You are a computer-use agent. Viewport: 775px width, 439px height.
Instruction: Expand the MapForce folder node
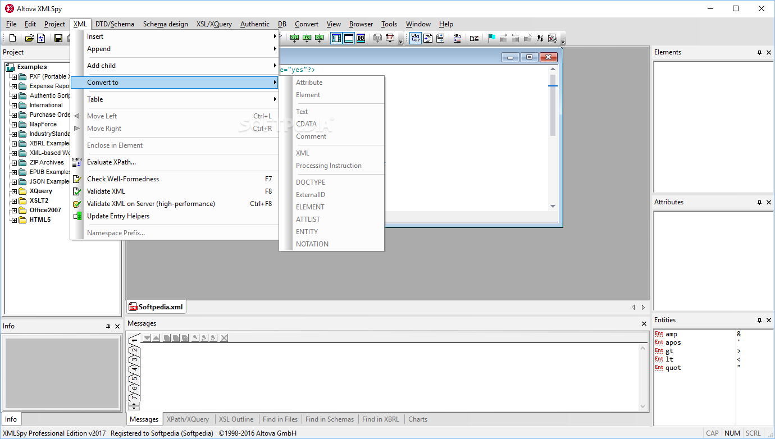coord(15,125)
